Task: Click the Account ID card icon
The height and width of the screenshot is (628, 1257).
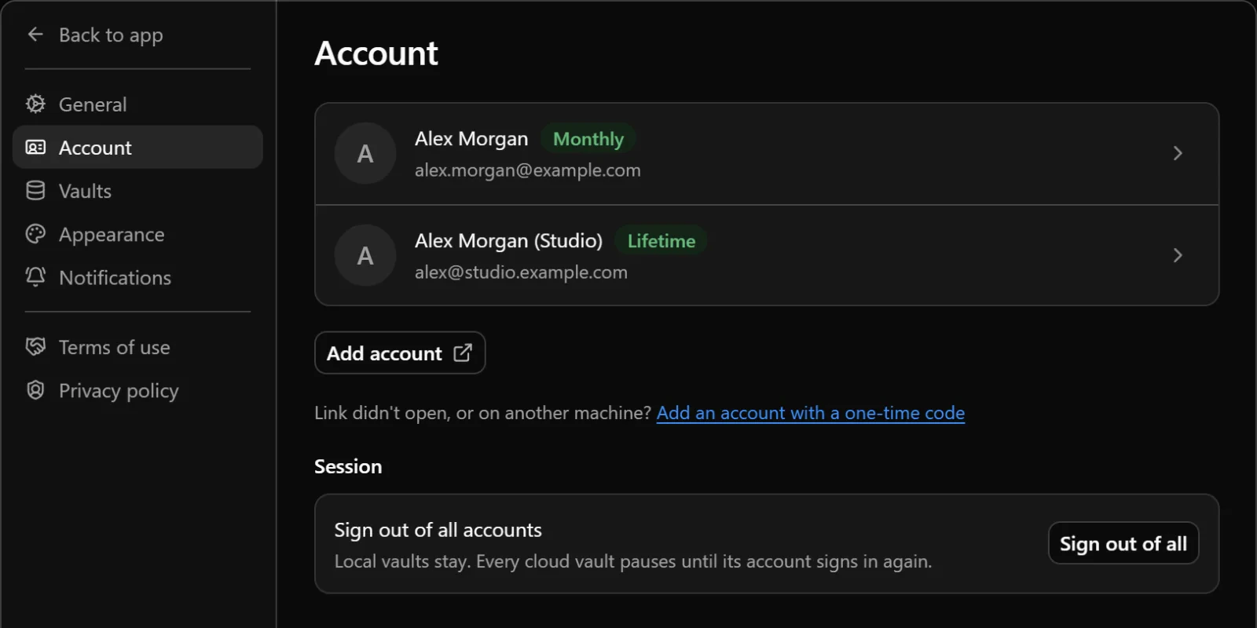Action: [35, 148]
